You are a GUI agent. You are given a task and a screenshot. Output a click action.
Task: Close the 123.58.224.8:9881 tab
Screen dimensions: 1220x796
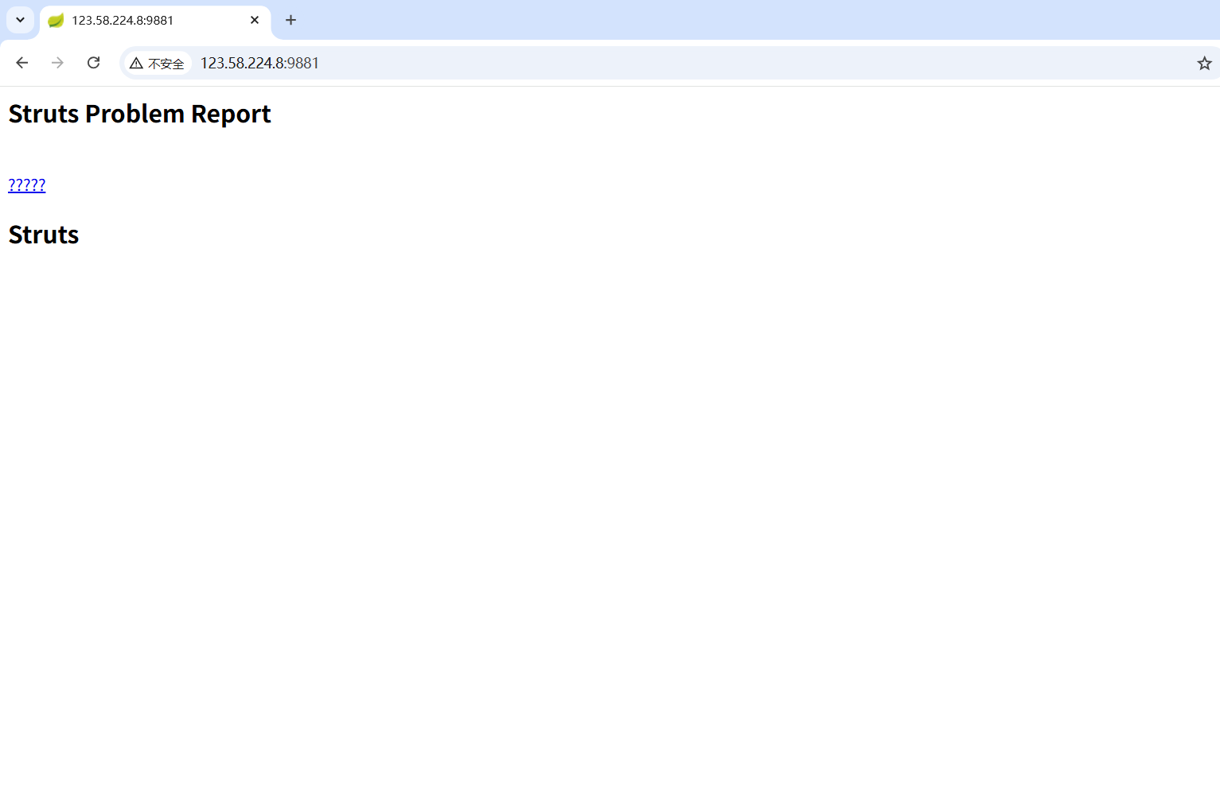click(255, 20)
